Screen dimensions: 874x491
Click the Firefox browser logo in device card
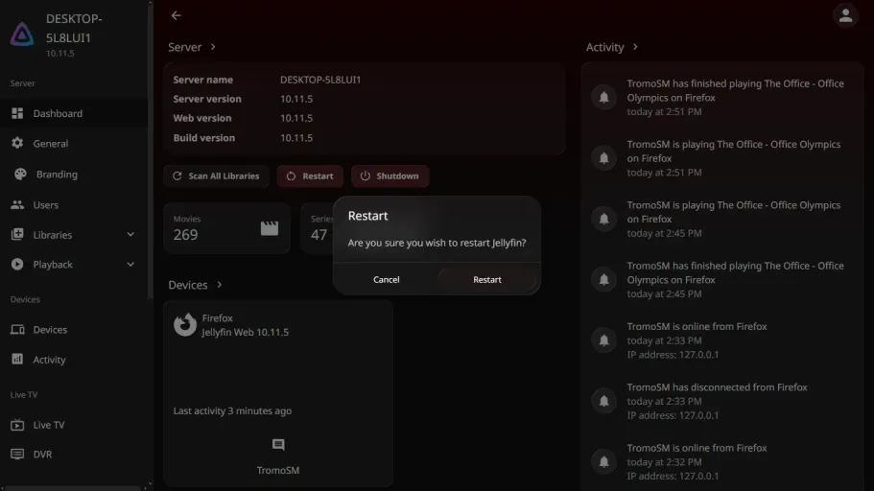coord(185,325)
